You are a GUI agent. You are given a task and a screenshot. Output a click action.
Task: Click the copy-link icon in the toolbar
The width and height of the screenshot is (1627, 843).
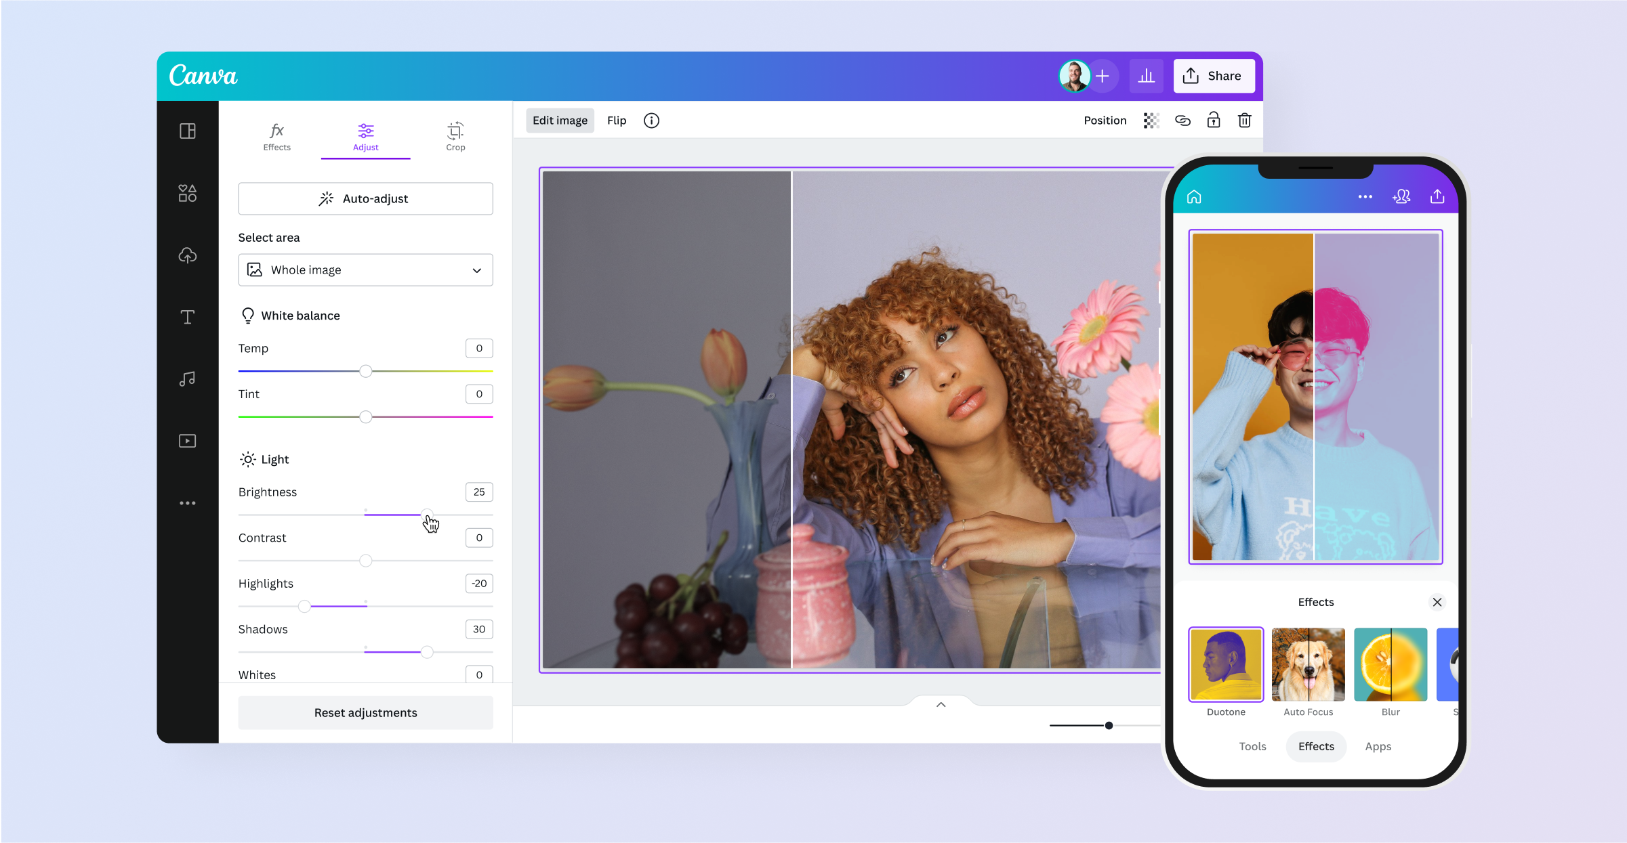1183,120
